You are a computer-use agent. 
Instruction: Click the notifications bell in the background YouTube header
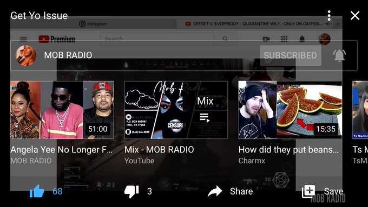(x=302, y=39)
